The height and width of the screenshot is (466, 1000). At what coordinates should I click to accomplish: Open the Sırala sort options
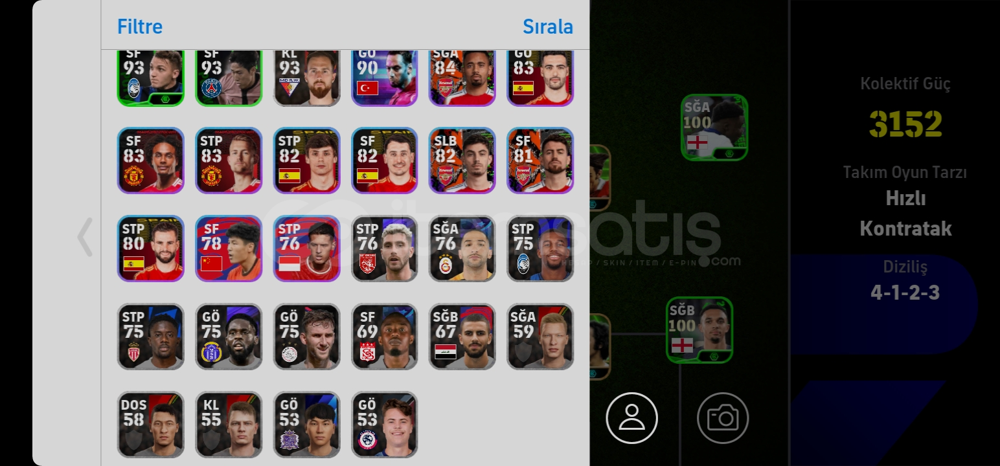(x=548, y=27)
